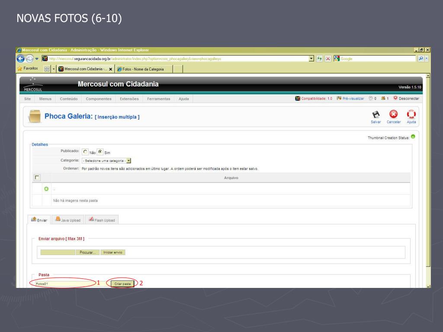Open the Site menu
Screen dimensions: 443x332
click(27, 99)
